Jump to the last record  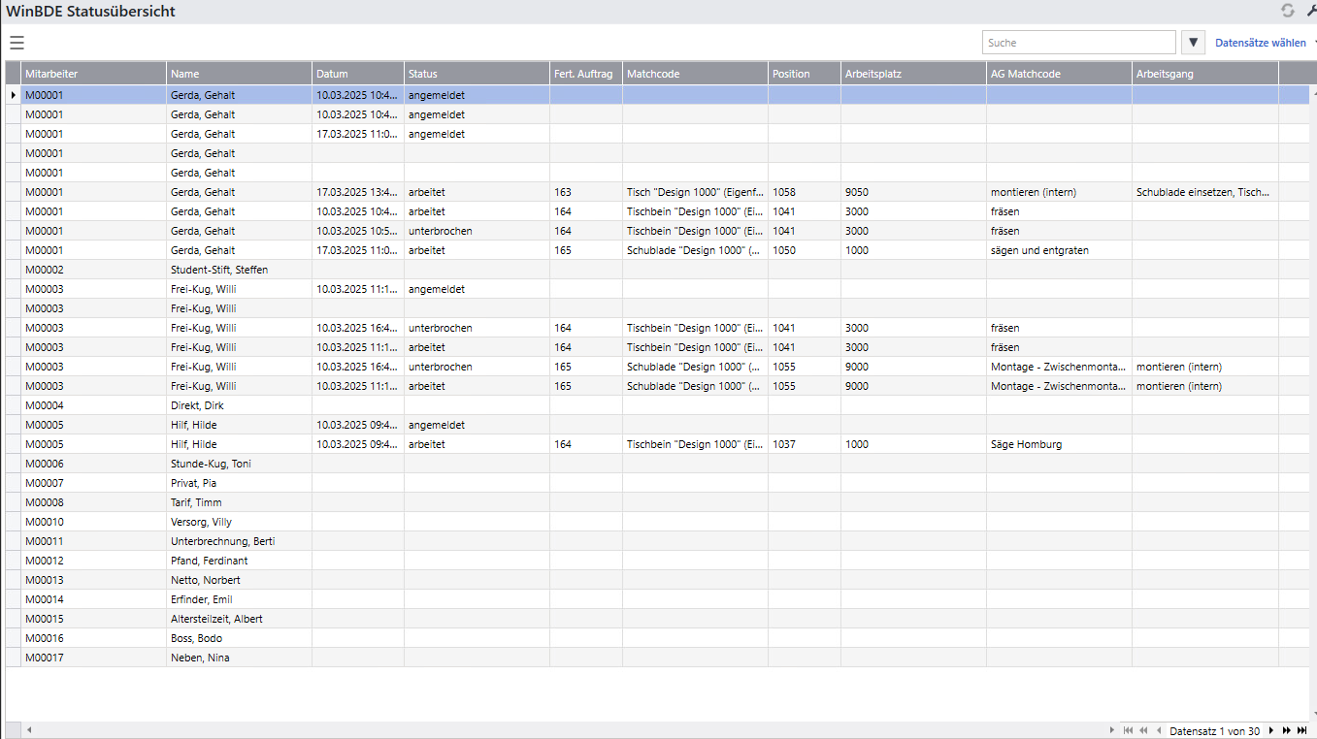point(1301,730)
